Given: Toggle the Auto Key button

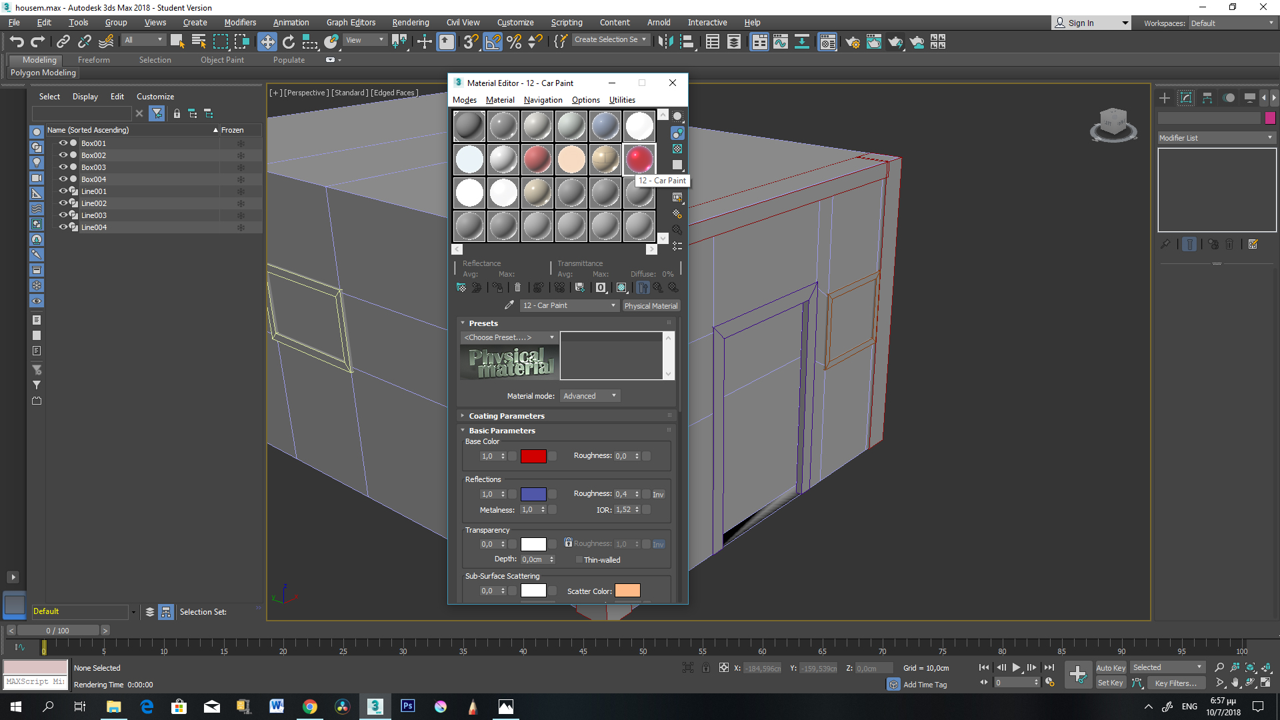Looking at the screenshot, I should 1111,668.
